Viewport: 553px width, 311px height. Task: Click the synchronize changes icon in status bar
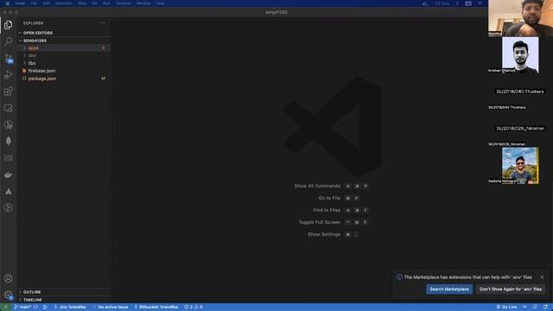coord(35,308)
